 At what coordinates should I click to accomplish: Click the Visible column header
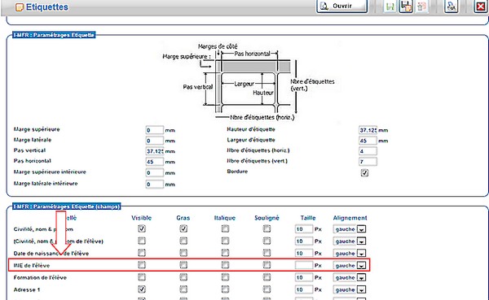[141, 218]
